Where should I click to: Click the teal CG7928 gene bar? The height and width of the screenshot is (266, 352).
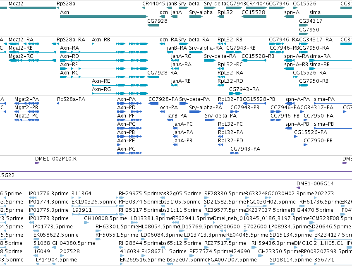click(x=153, y=25)
